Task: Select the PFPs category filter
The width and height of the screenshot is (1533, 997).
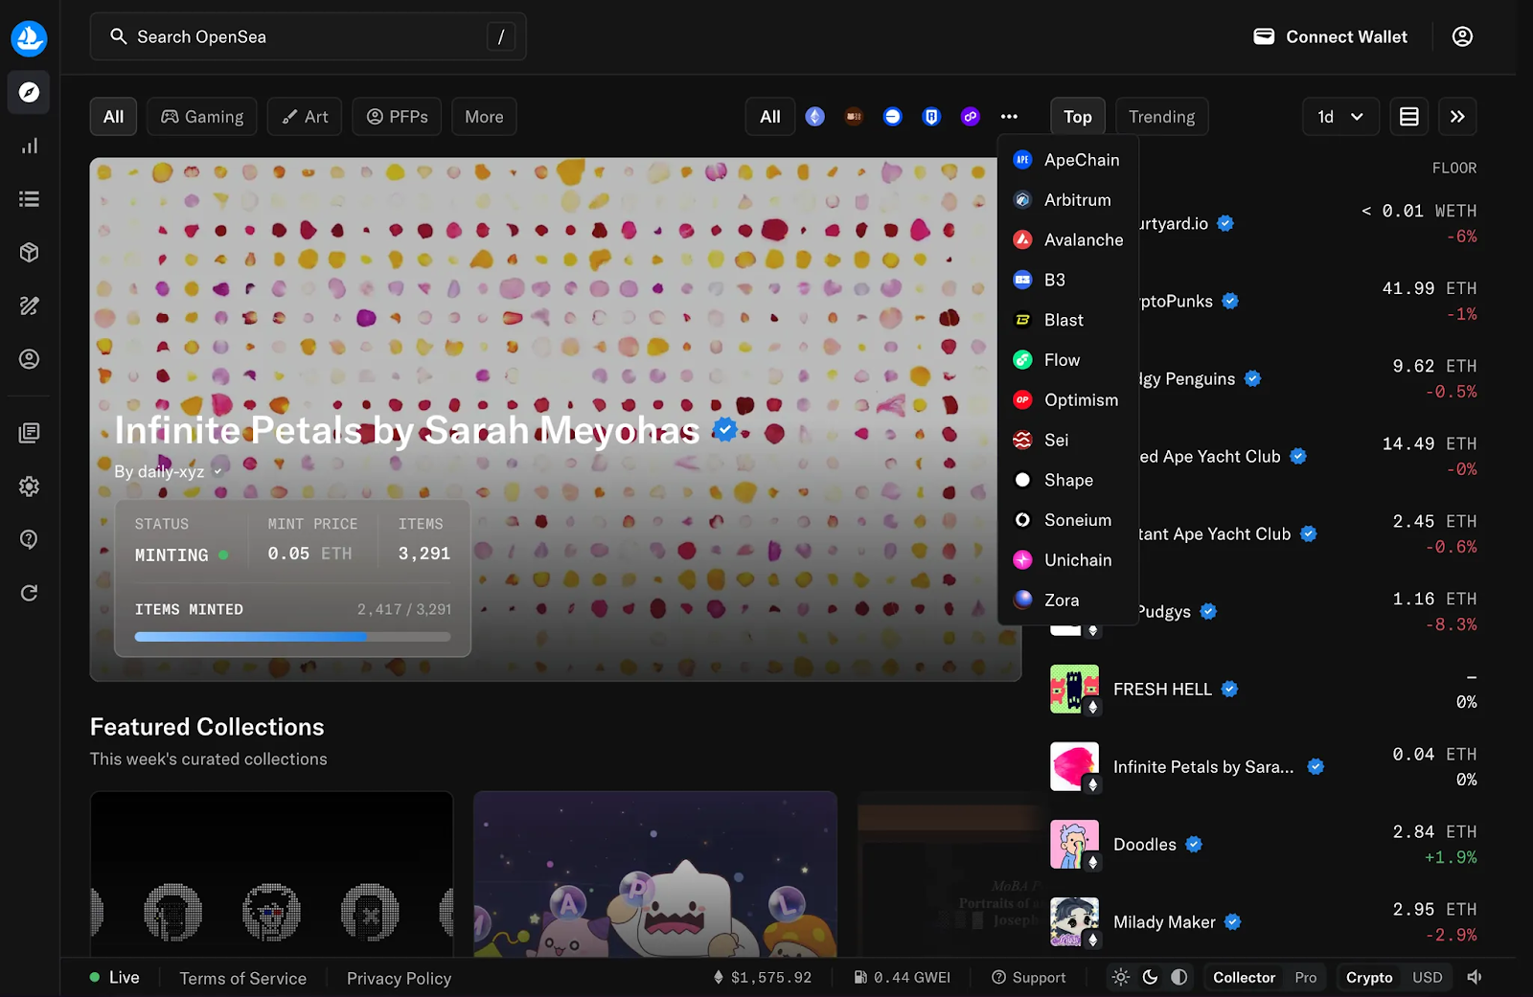Action: tap(397, 117)
